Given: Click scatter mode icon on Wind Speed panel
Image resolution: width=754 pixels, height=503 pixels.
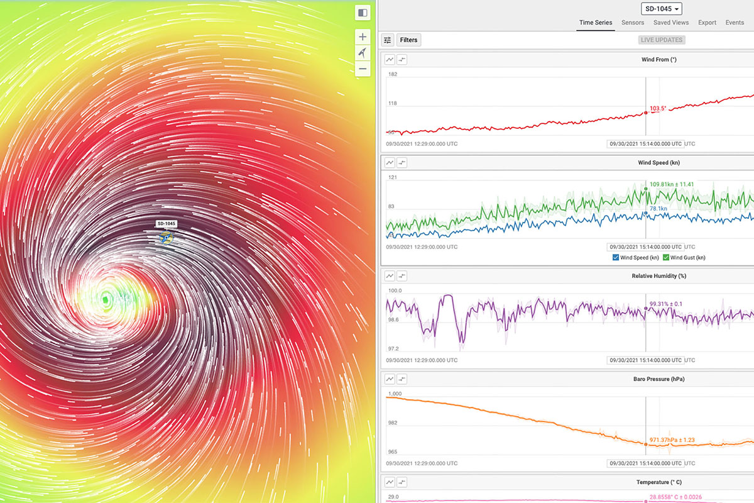Looking at the screenshot, I should 402,163.
